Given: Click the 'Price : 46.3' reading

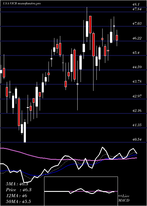Looking at the screenshot, I should (x=19, y=190).
